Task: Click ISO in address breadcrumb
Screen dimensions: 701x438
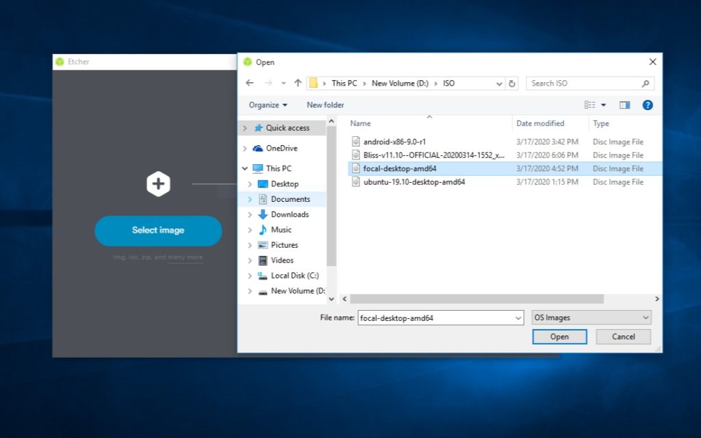Action: (448, 83)
